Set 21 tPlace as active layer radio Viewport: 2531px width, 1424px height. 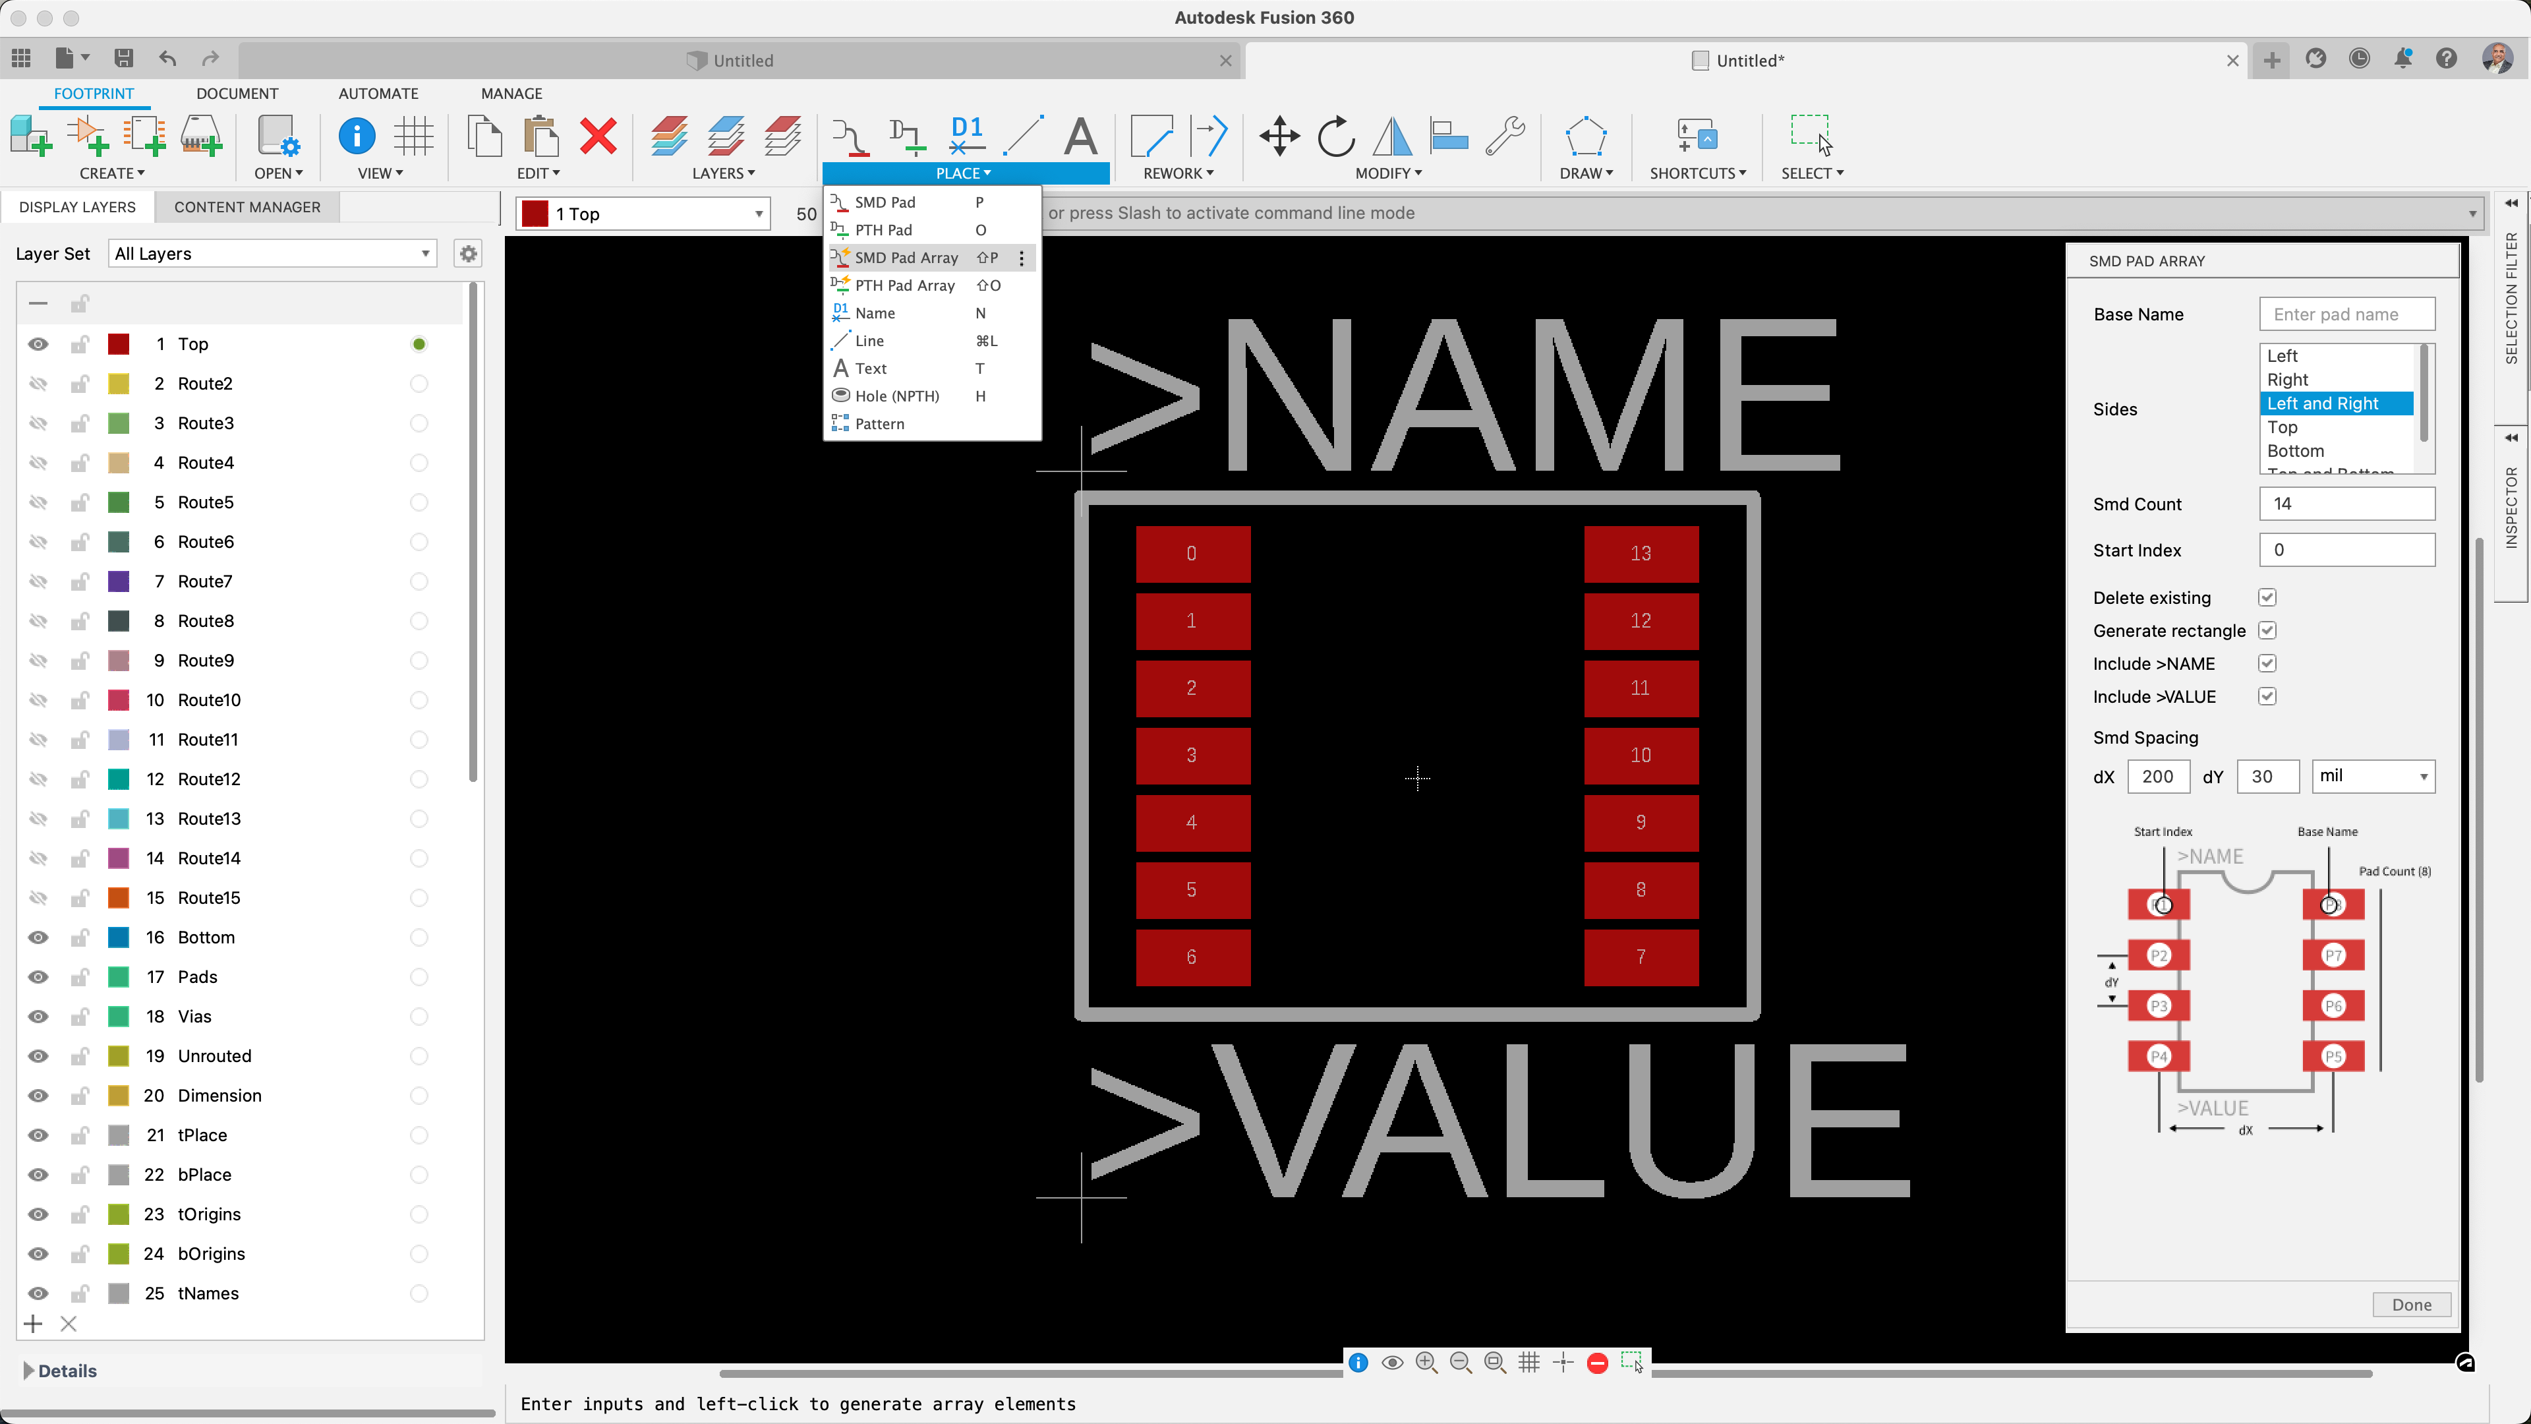pos(419,1135)
